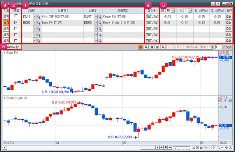
Task: Click the plus zoom-in chart icon
Action: pos(226,148)
